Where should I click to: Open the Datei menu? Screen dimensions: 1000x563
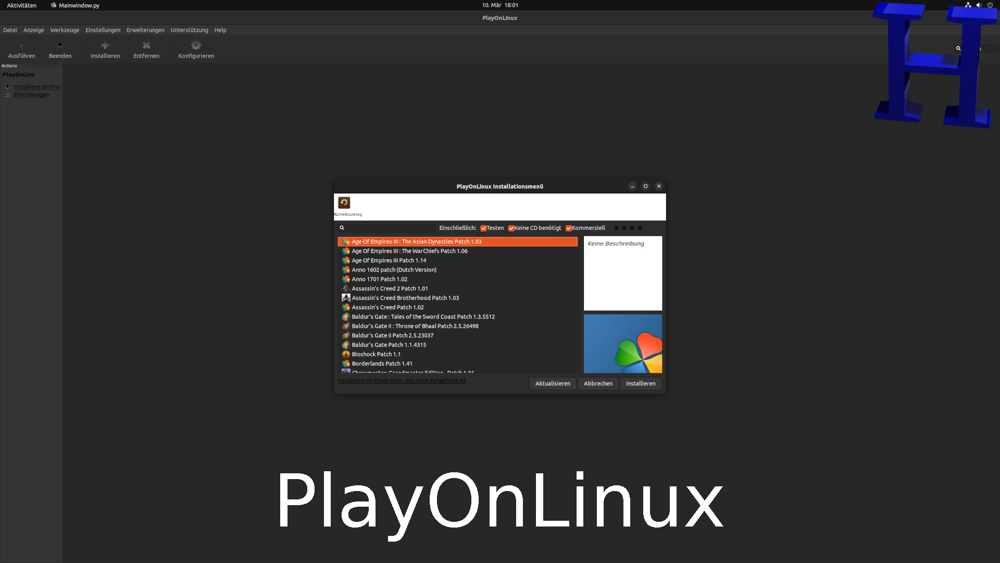[x=10, y=30]
